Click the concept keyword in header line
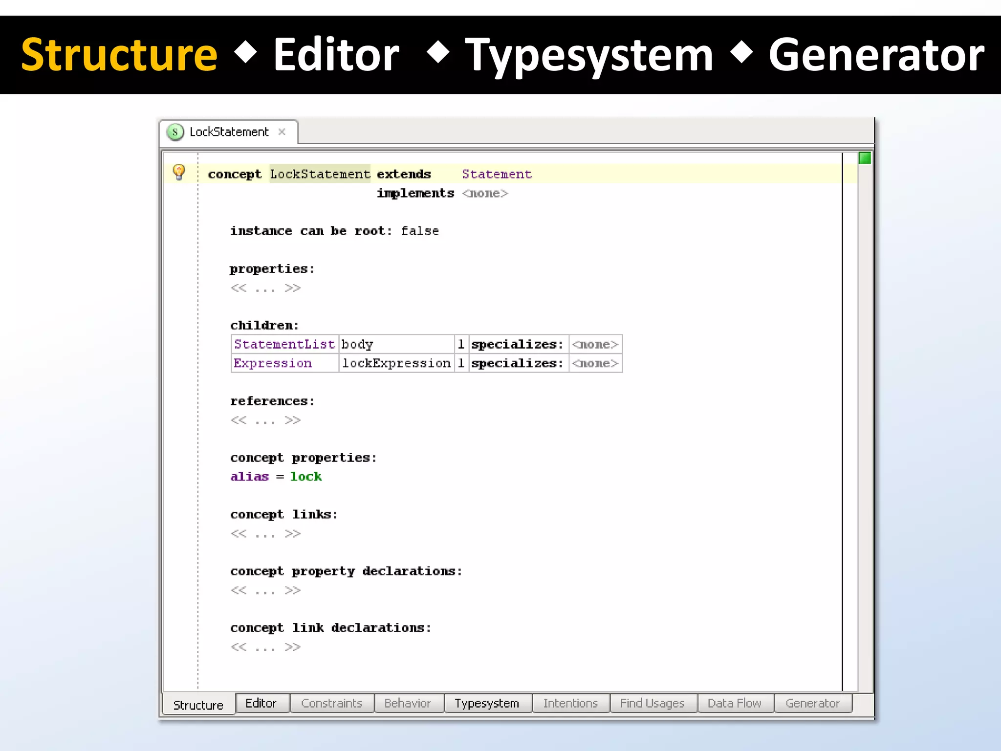The height and width of the screenshot is (751, 1001). click(x=235, y=175)
